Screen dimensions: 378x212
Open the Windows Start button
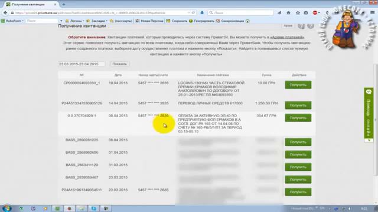(6, 208)
